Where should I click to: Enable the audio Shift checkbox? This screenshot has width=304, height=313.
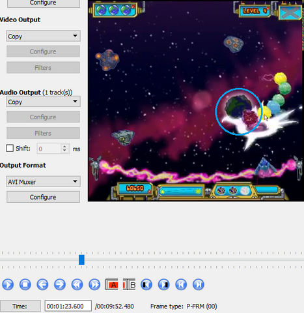pos(10,149)
